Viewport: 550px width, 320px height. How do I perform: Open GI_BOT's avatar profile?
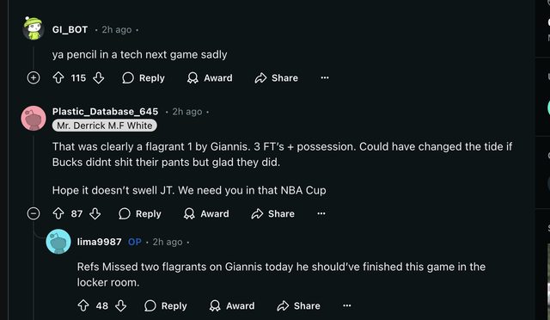click(x=33, y=28)
